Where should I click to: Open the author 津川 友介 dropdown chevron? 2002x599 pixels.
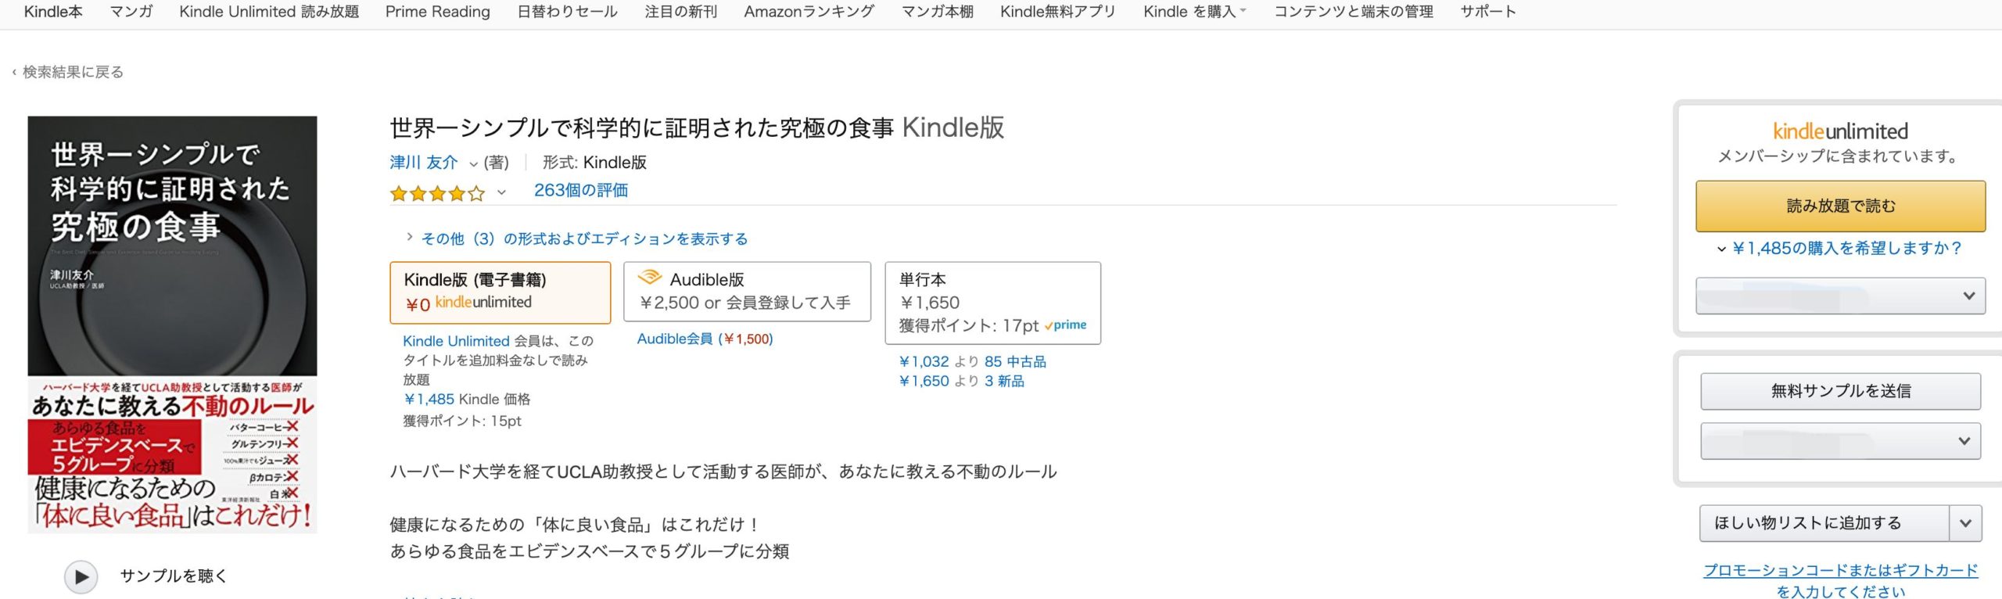click(x=473, y=163)
